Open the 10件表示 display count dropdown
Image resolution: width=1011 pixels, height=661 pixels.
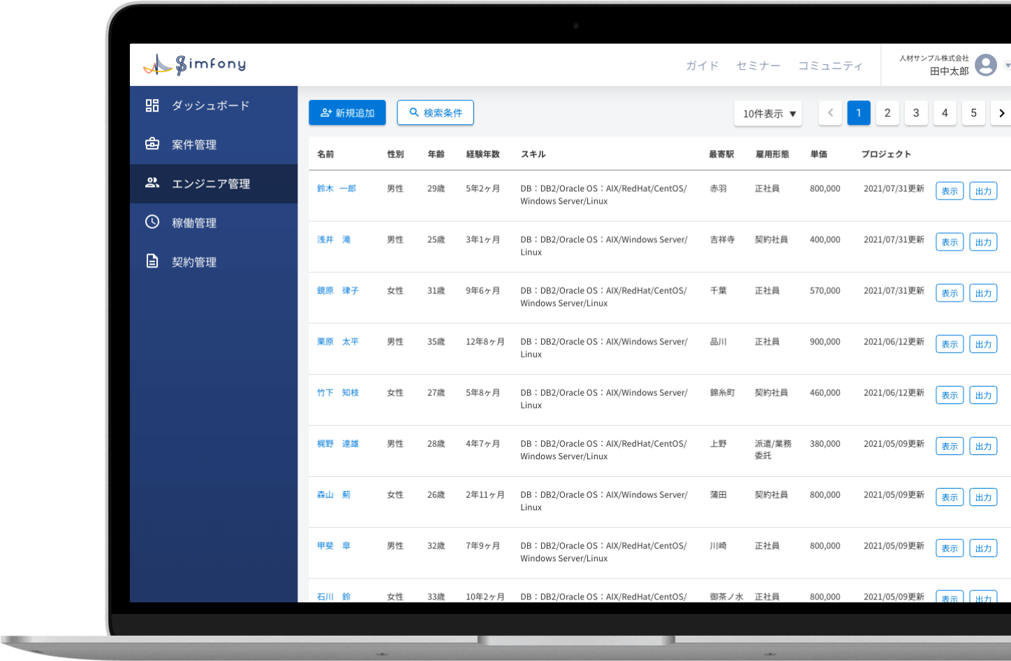[767, 112]
